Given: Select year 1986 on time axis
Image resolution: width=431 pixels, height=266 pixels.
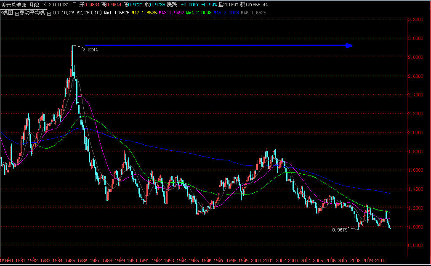Looking at the screenshot, I should pos(82,261).
